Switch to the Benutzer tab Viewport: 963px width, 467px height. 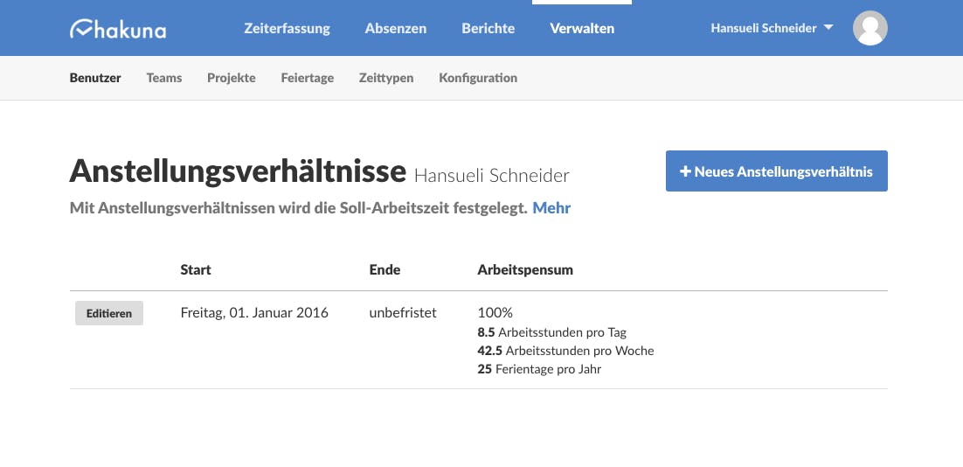(x=95, y=78)
